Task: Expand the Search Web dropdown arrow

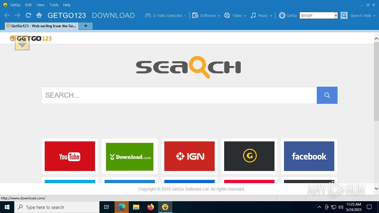Action: click(374, 16)
